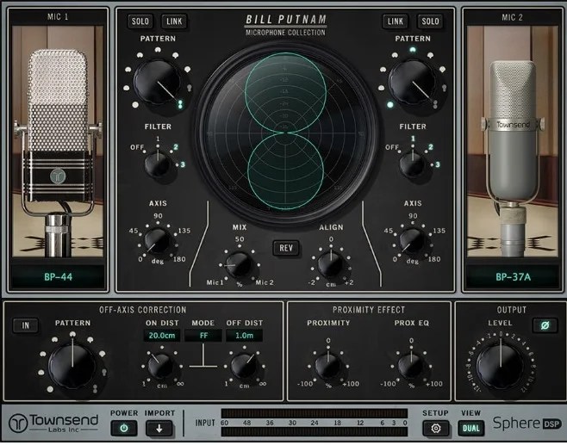Click the Mic 1 FILTER knob
The height and width of the screenshot is (445, 567).
coord(158,164)
